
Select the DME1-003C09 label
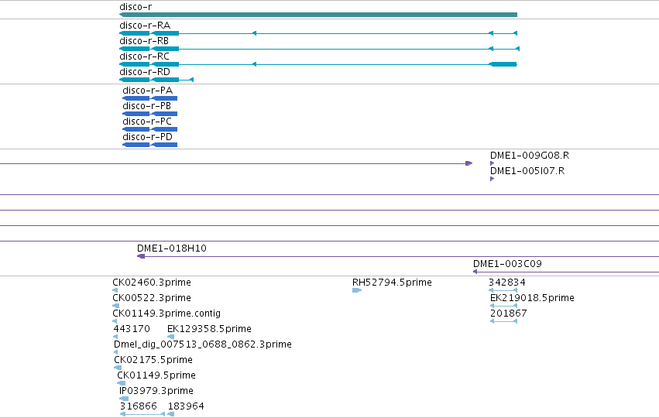(507, 264)
